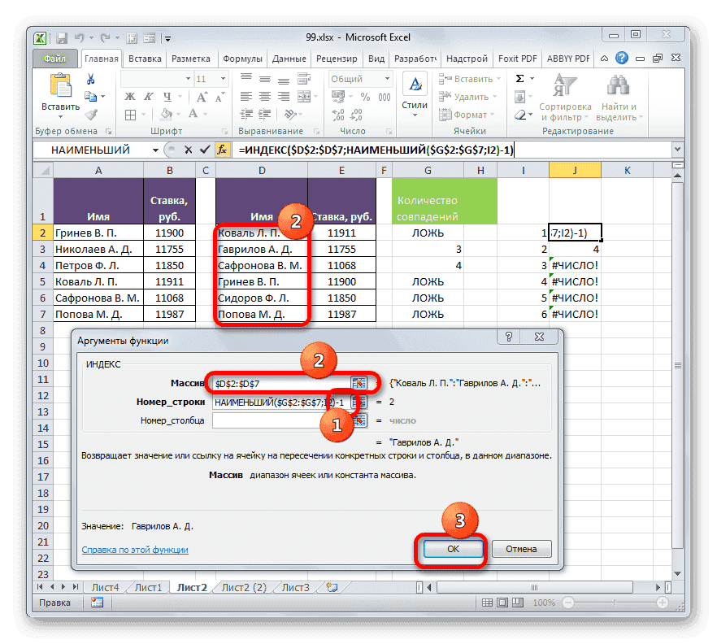This screenshot has height=644, width=717.
Task: Open the font size dropdown
Action: 223,78
